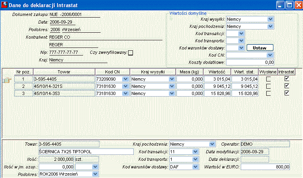Expand Kraj wysyłki dropdown in row 3
303x178 pixels.
(x=172, y=93)
